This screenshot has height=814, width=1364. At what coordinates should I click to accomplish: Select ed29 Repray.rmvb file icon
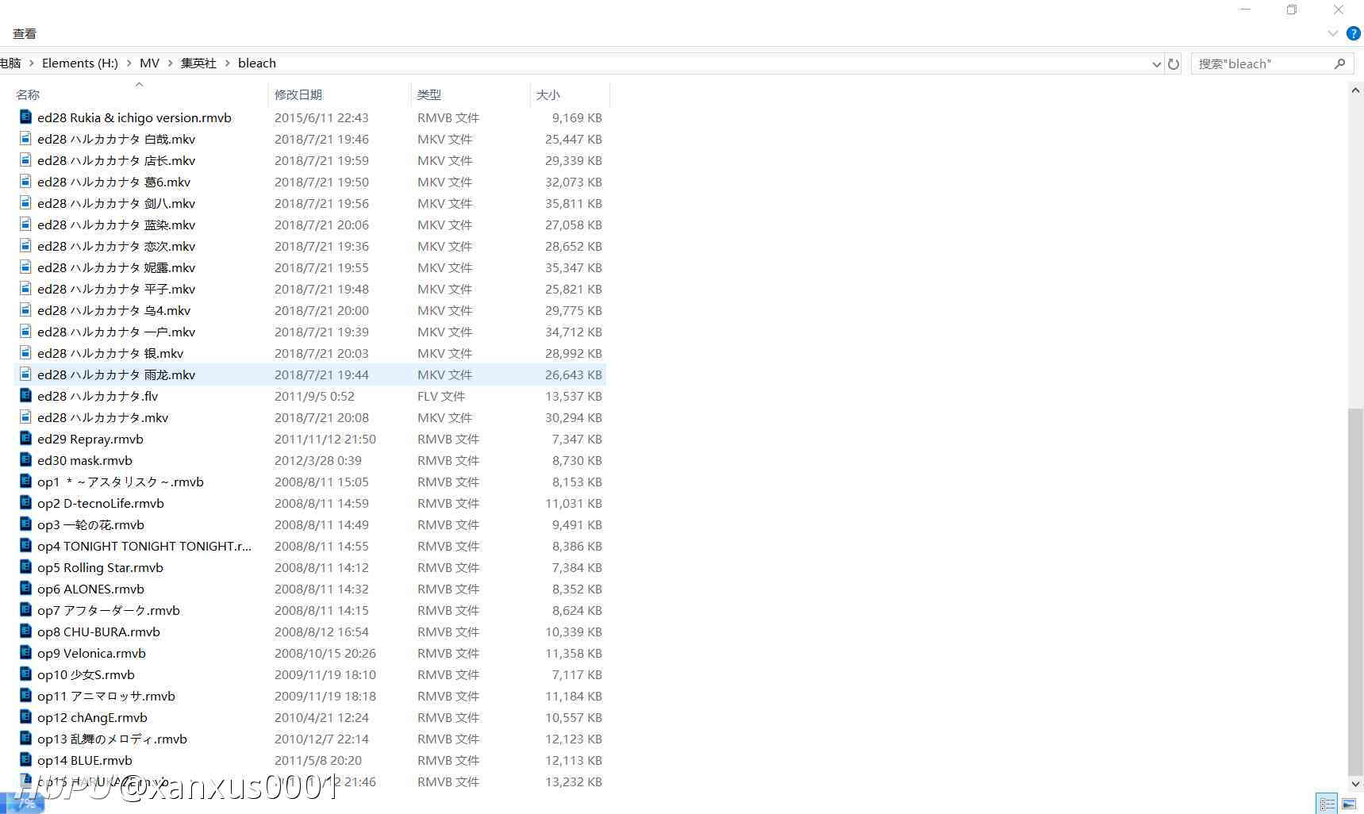click(25, 438)
